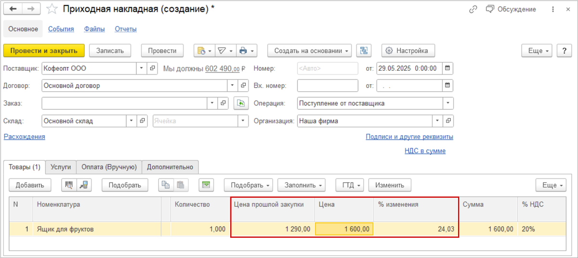This screenshot has width=578, height=258.
Task: Open the Расхождения link
Action: pyautogui.click(x=25, y=137)
